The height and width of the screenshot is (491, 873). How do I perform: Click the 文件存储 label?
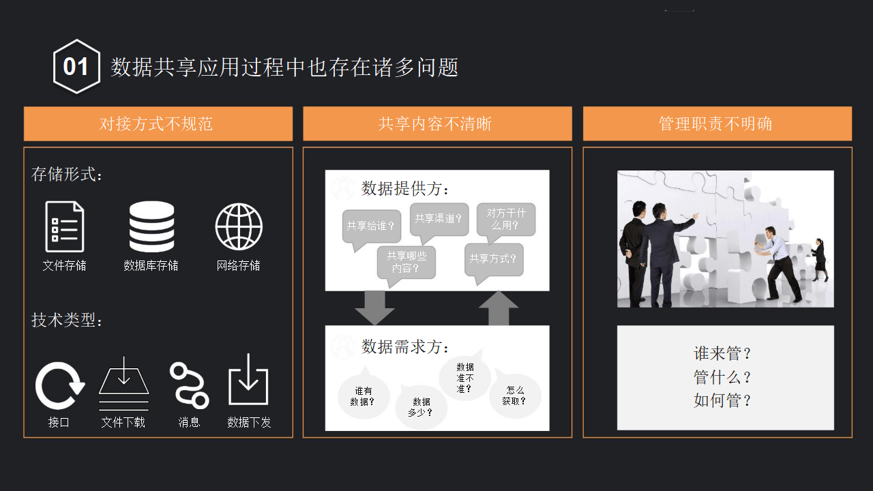65,265
